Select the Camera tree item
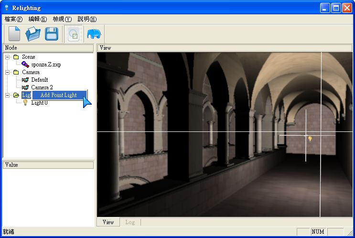Screen dimensions: 355x238 31,72
